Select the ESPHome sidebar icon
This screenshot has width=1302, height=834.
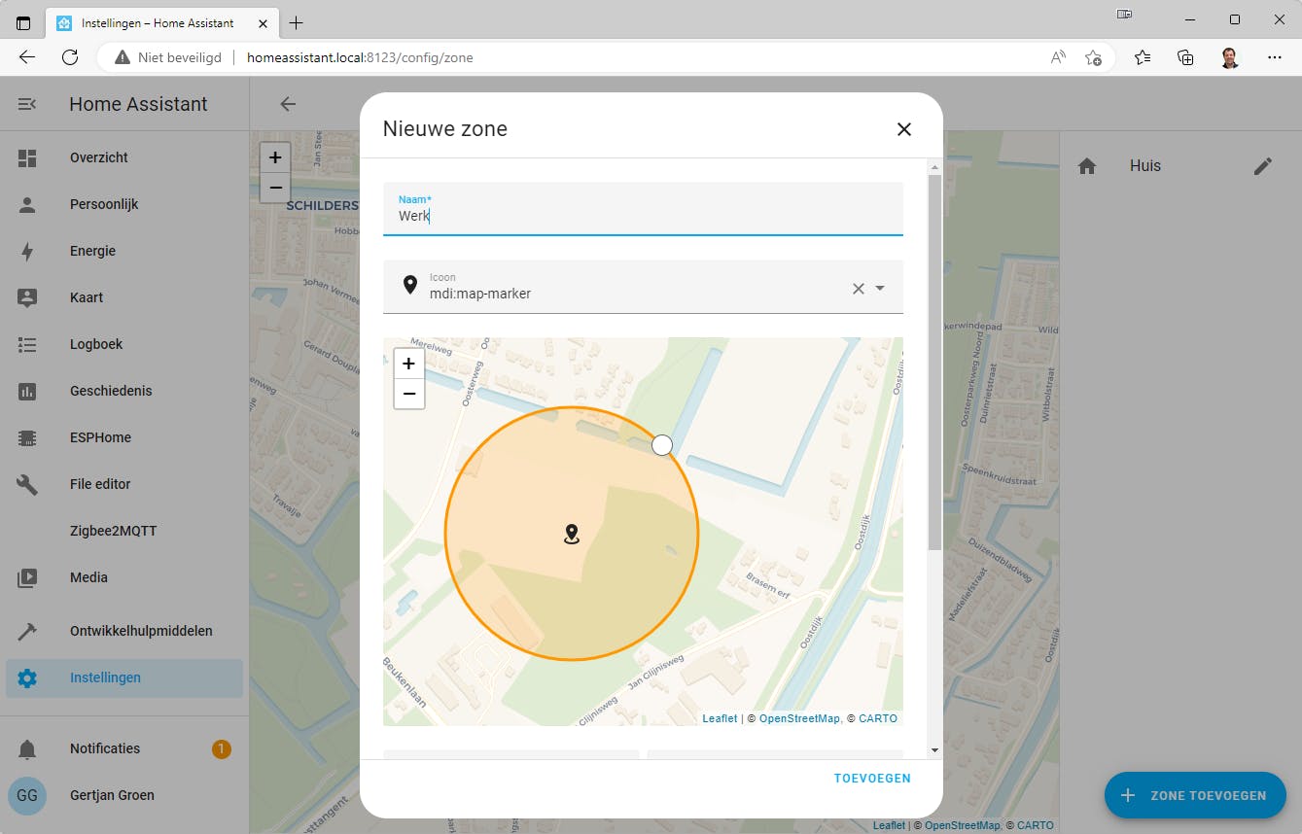[x=27, y=437]
